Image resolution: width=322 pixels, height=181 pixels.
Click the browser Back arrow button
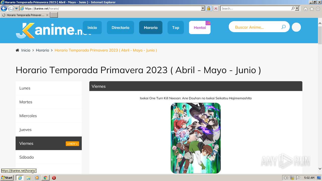click(4, 9)
